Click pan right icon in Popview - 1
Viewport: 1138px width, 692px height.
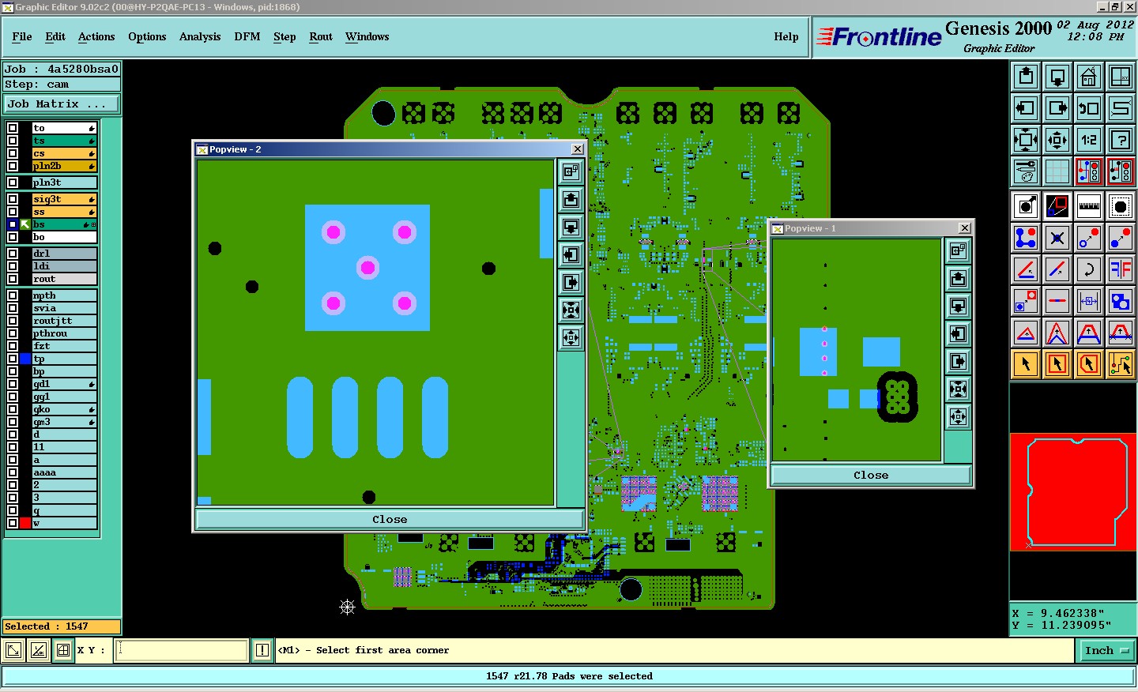(958, 362)
